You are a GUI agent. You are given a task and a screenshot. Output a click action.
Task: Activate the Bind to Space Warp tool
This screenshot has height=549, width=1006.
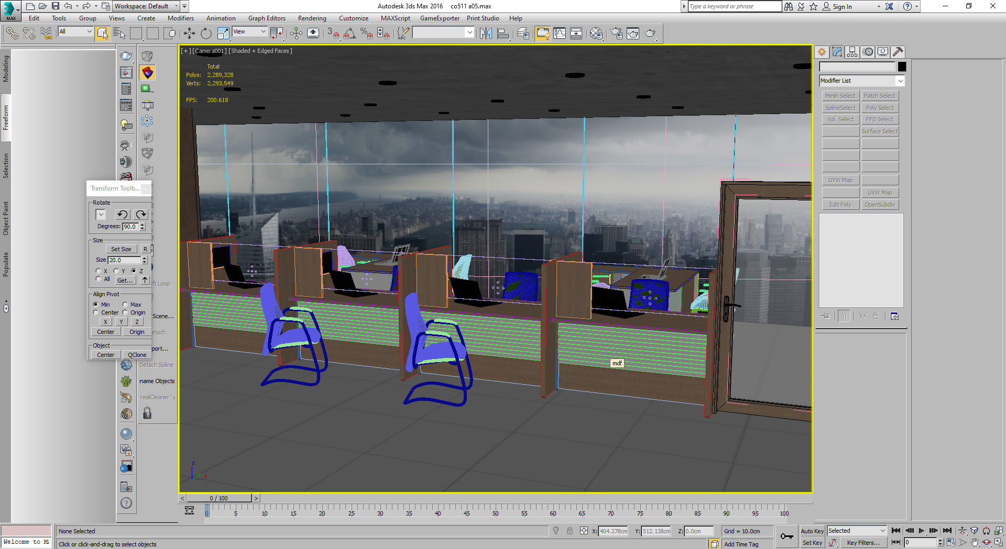pyautogui.click(x=46, y=33)
